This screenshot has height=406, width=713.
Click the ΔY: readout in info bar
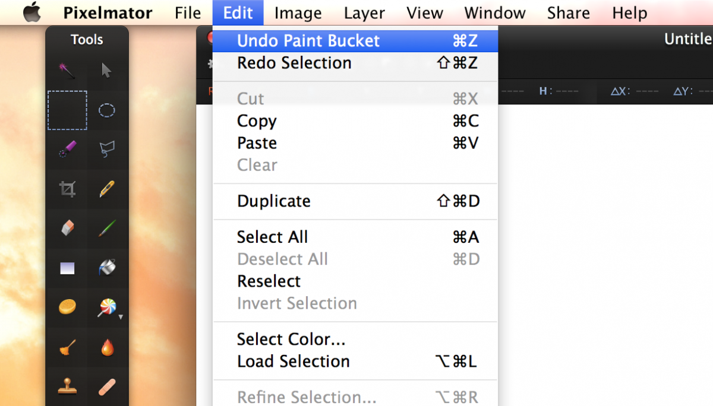point(693,91)
